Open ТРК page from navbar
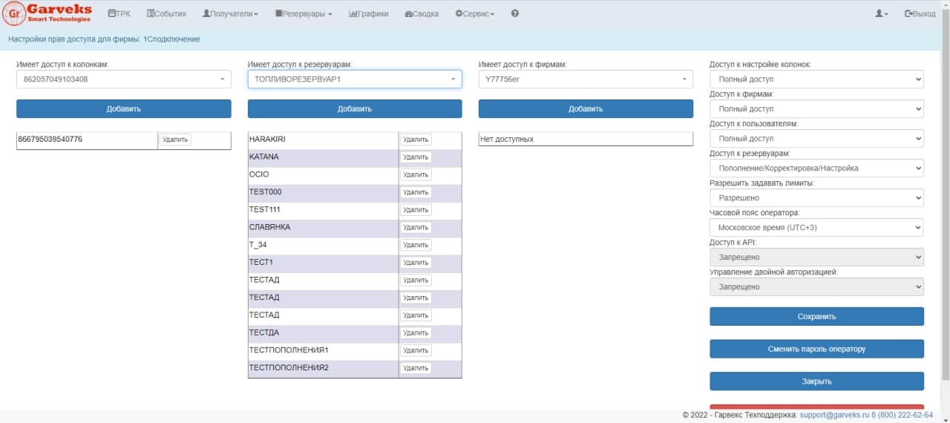The image size is (950, 423). click(119, 13)
